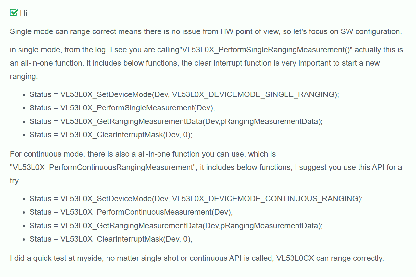Click the first GetRangingMeasurementData bullet line

click(x=176, y=121)
